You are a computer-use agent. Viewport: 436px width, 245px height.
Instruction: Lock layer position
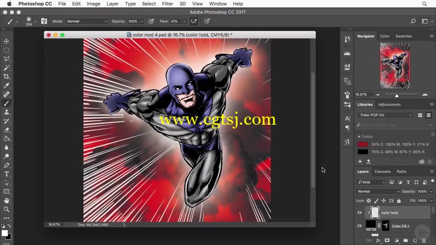click(x=384, y=200)
